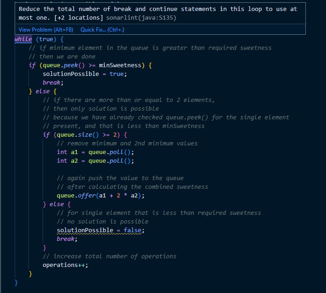Click comment '// present, and that is less than minSweetness'
Image resolution: width=326 pixels, height=293 pixels.
coord(124,126)
